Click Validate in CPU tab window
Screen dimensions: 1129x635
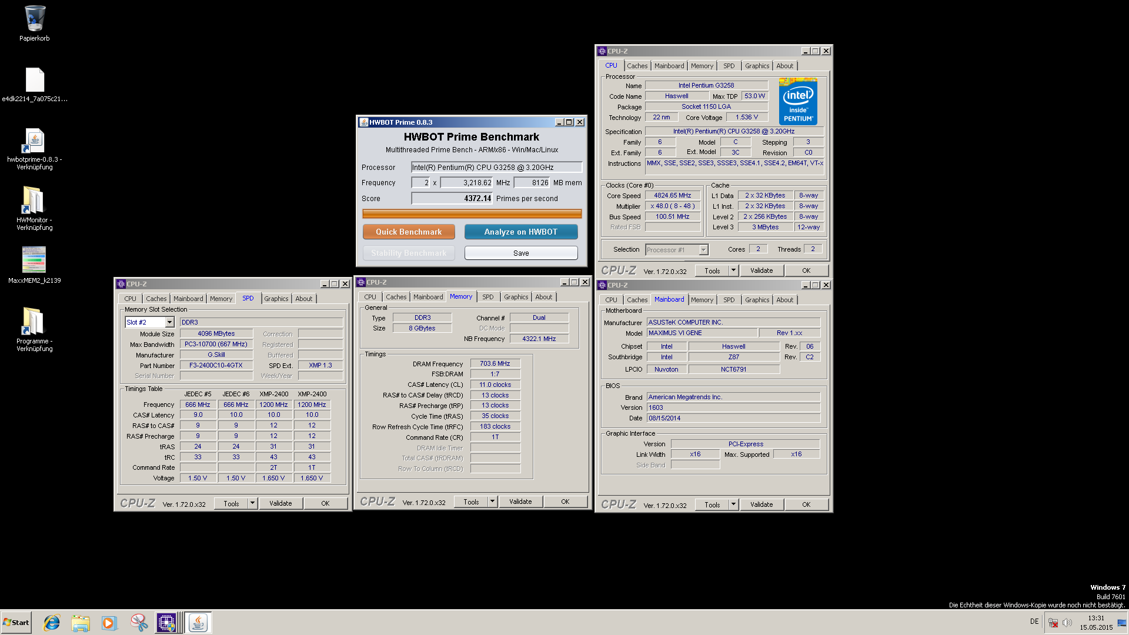point(761,270)
